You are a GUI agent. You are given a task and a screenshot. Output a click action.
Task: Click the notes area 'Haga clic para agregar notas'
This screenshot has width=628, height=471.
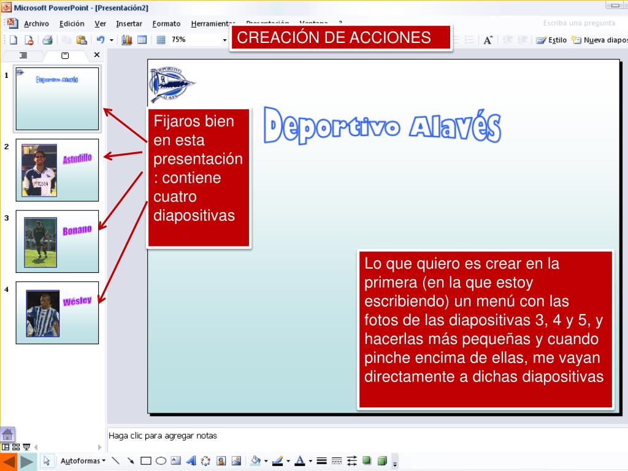click(x=163, y=436)
